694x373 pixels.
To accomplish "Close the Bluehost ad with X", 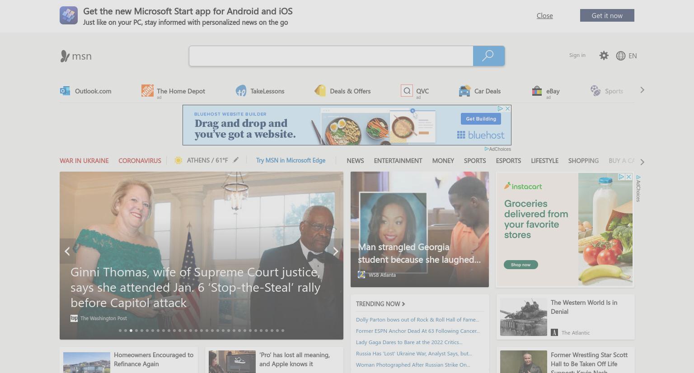I will [x=507, y=109].
